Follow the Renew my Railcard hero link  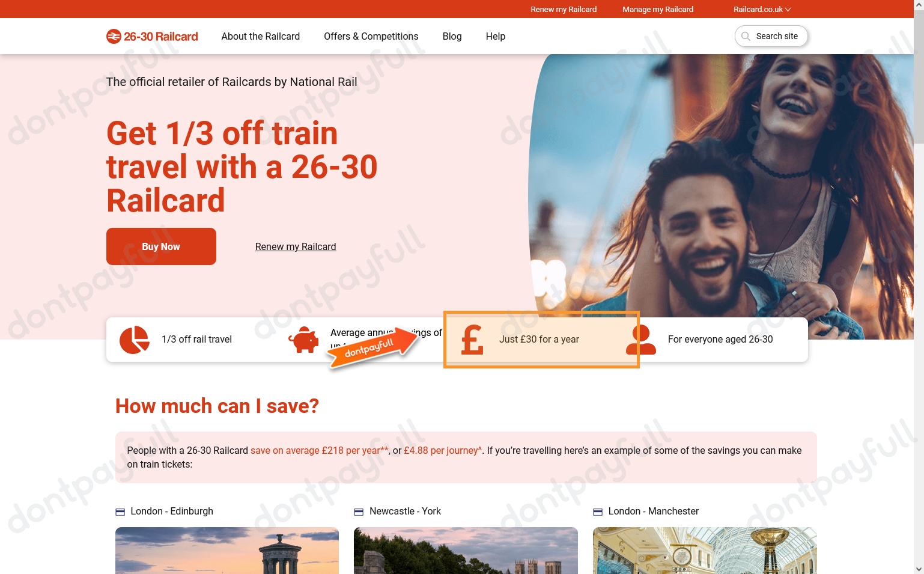[x=296, y=246]
